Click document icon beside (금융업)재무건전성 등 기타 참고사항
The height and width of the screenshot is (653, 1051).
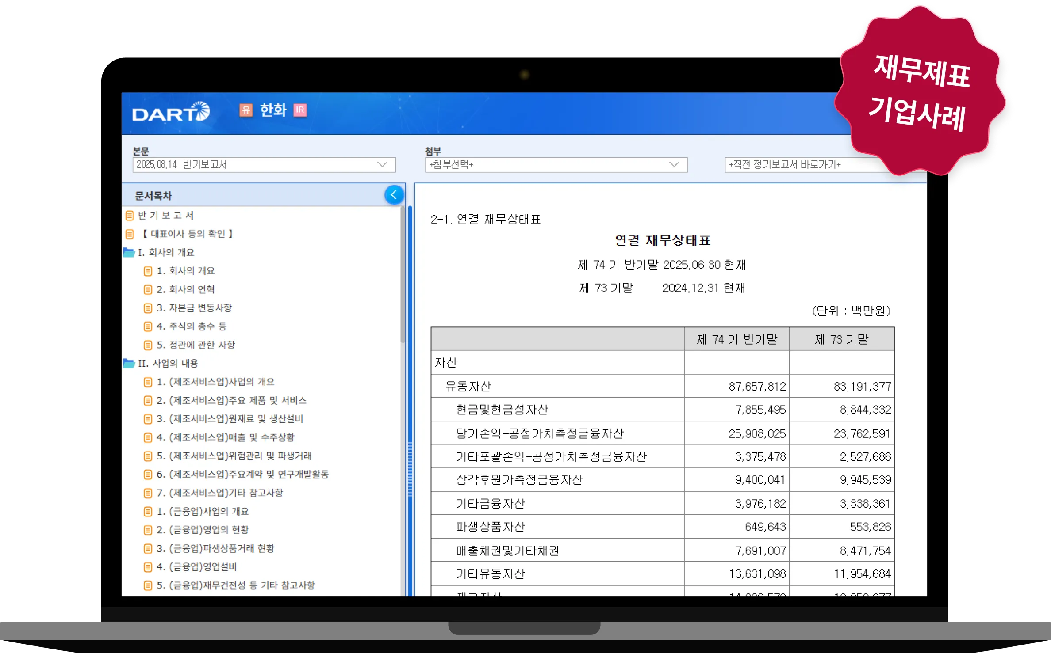[x=148, y=586]
